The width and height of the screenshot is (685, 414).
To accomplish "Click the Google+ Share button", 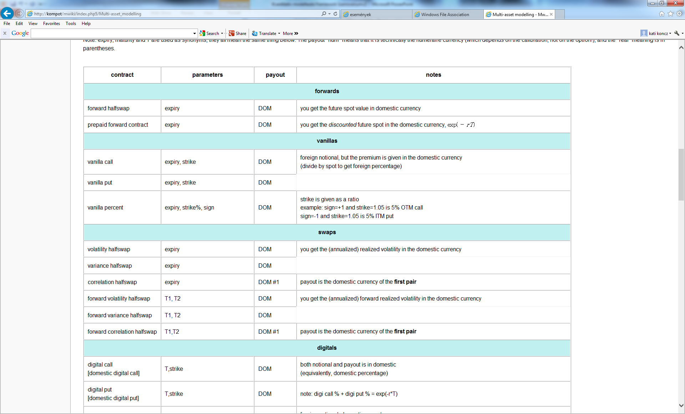I will pyautogui.click(x=238, y=33).
